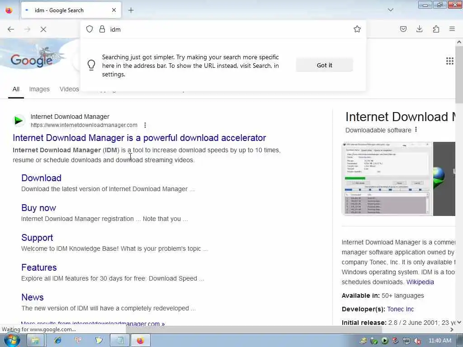Open options for Internet Download Manager result

point(145,125)
